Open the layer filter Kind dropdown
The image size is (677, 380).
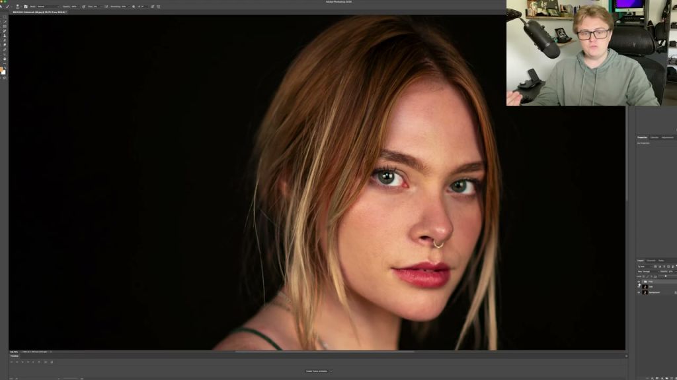[x=645, y=267]
